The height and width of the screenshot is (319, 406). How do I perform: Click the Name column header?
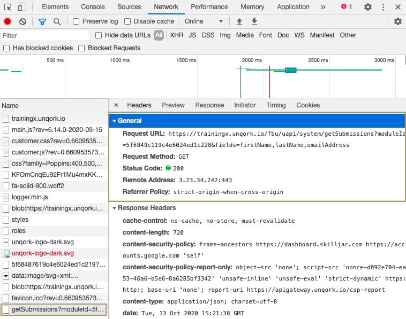(54, 106)
